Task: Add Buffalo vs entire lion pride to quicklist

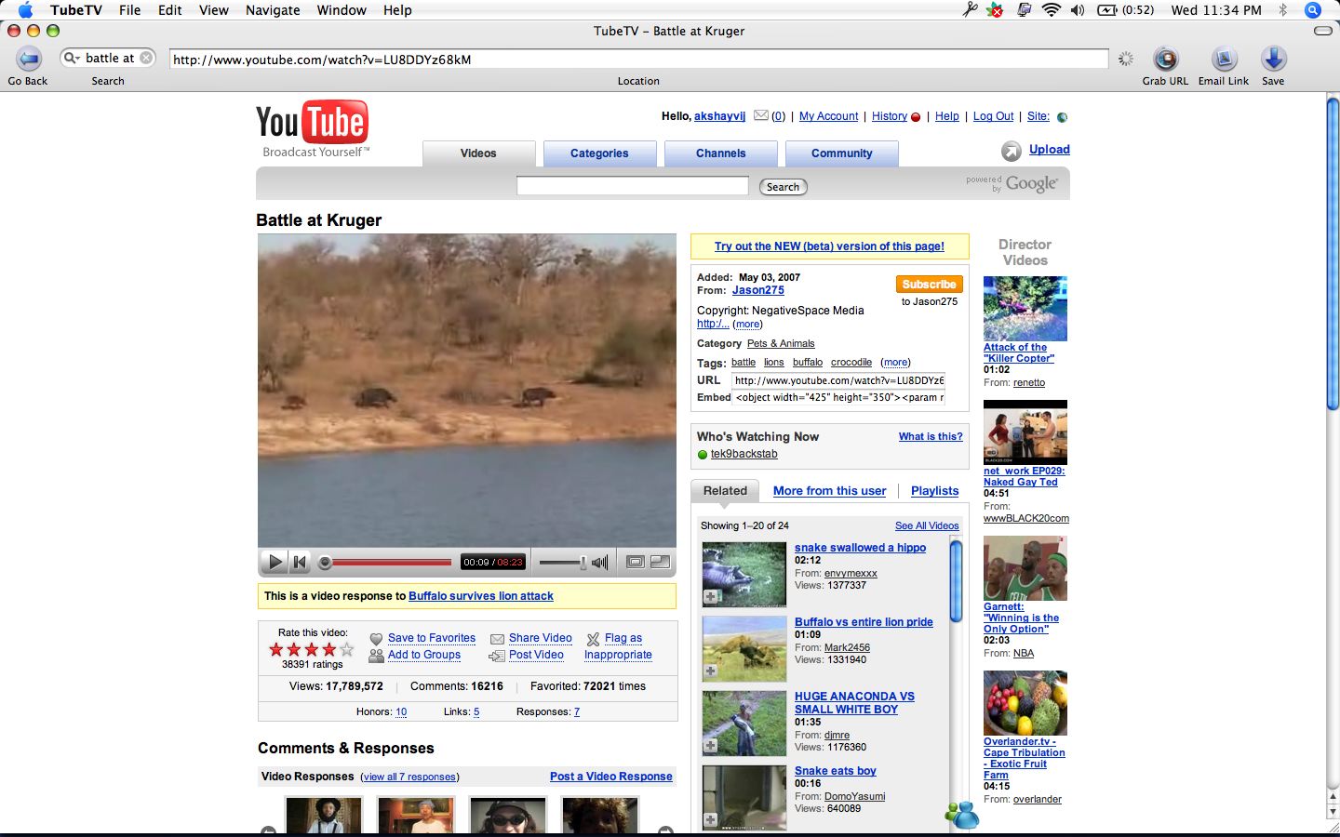Action: [710, 671]
